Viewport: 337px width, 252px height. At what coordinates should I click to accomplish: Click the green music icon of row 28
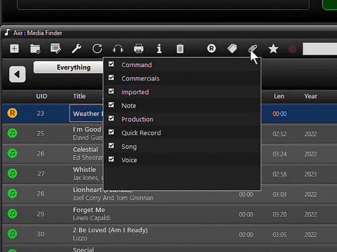tap(13, 194)
